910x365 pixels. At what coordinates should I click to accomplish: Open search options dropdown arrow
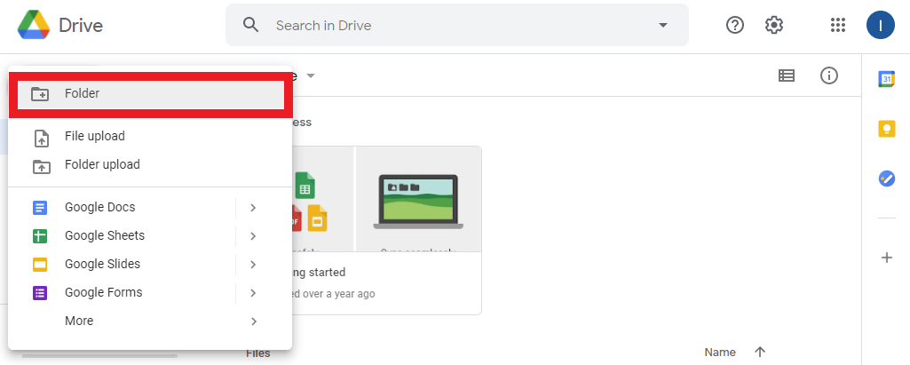[x=663, y=25]
